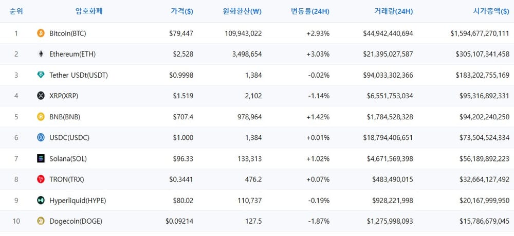Sort by 가격($) column header
514x236 pixels.
tap(182, 11)
